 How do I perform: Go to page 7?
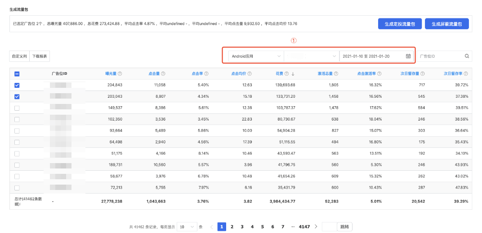pos(283,227)
